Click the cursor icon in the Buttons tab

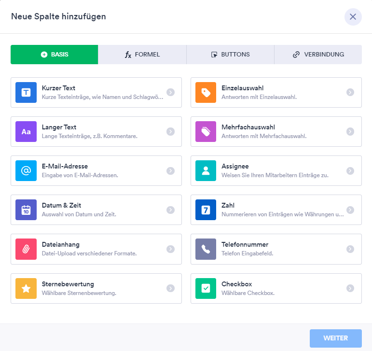click(x=214, y=55)
